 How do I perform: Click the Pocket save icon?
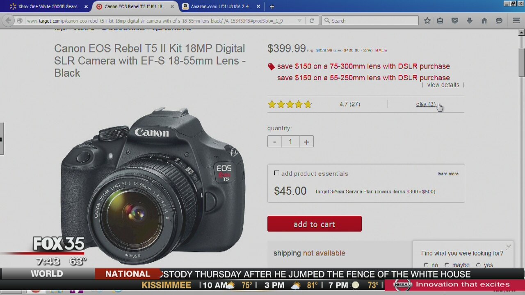pyautogui.click(x=454, y=20)
